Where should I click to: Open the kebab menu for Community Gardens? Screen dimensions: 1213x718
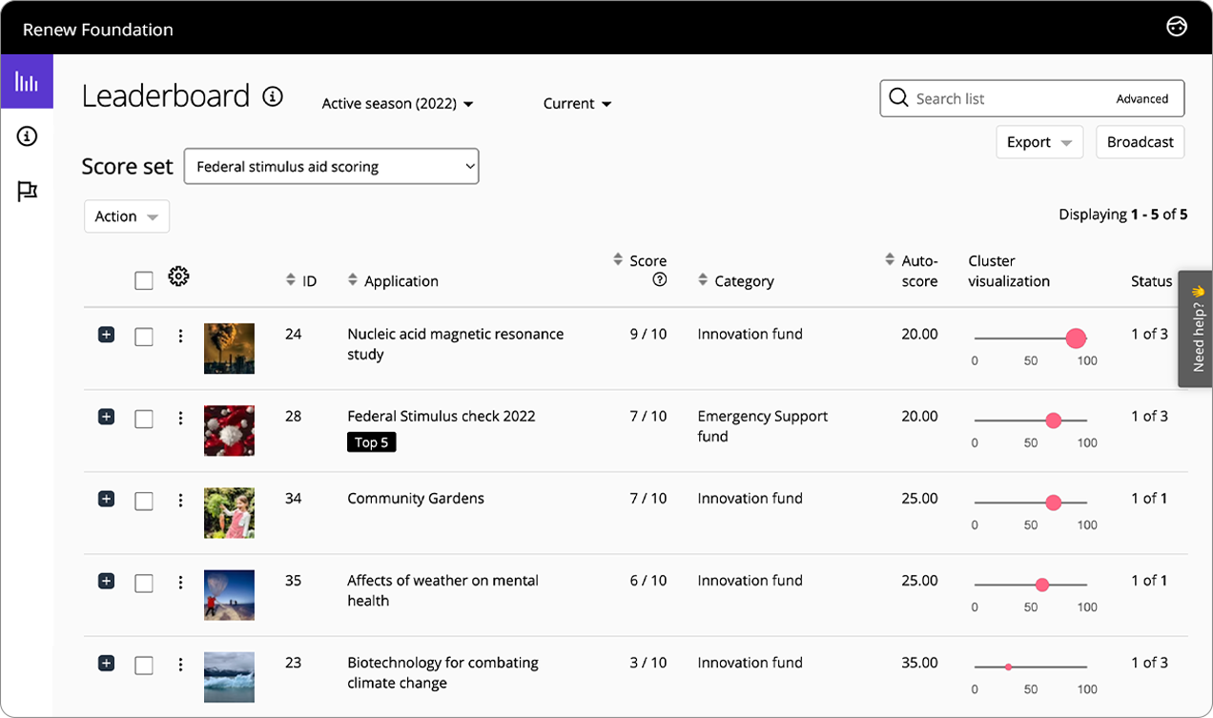180,499
